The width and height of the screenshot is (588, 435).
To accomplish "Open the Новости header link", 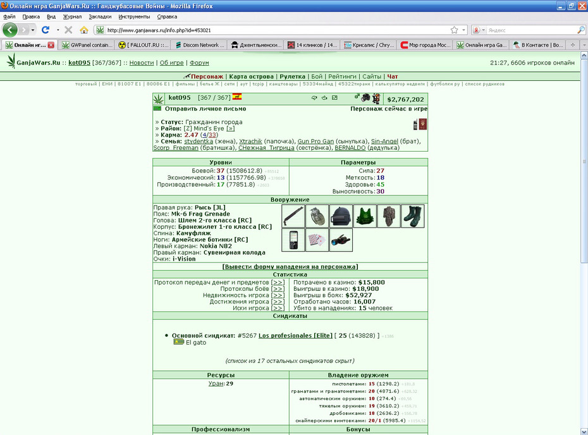I will [142, 63].
